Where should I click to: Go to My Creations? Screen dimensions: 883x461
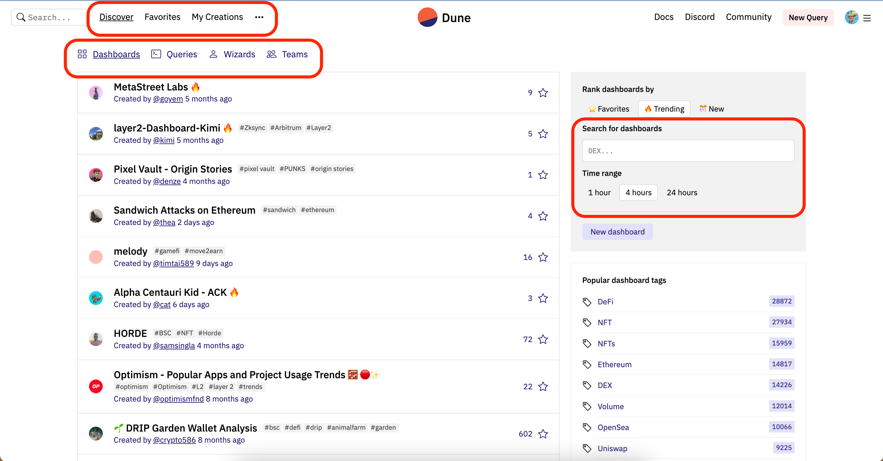click(x=217, y=17)
